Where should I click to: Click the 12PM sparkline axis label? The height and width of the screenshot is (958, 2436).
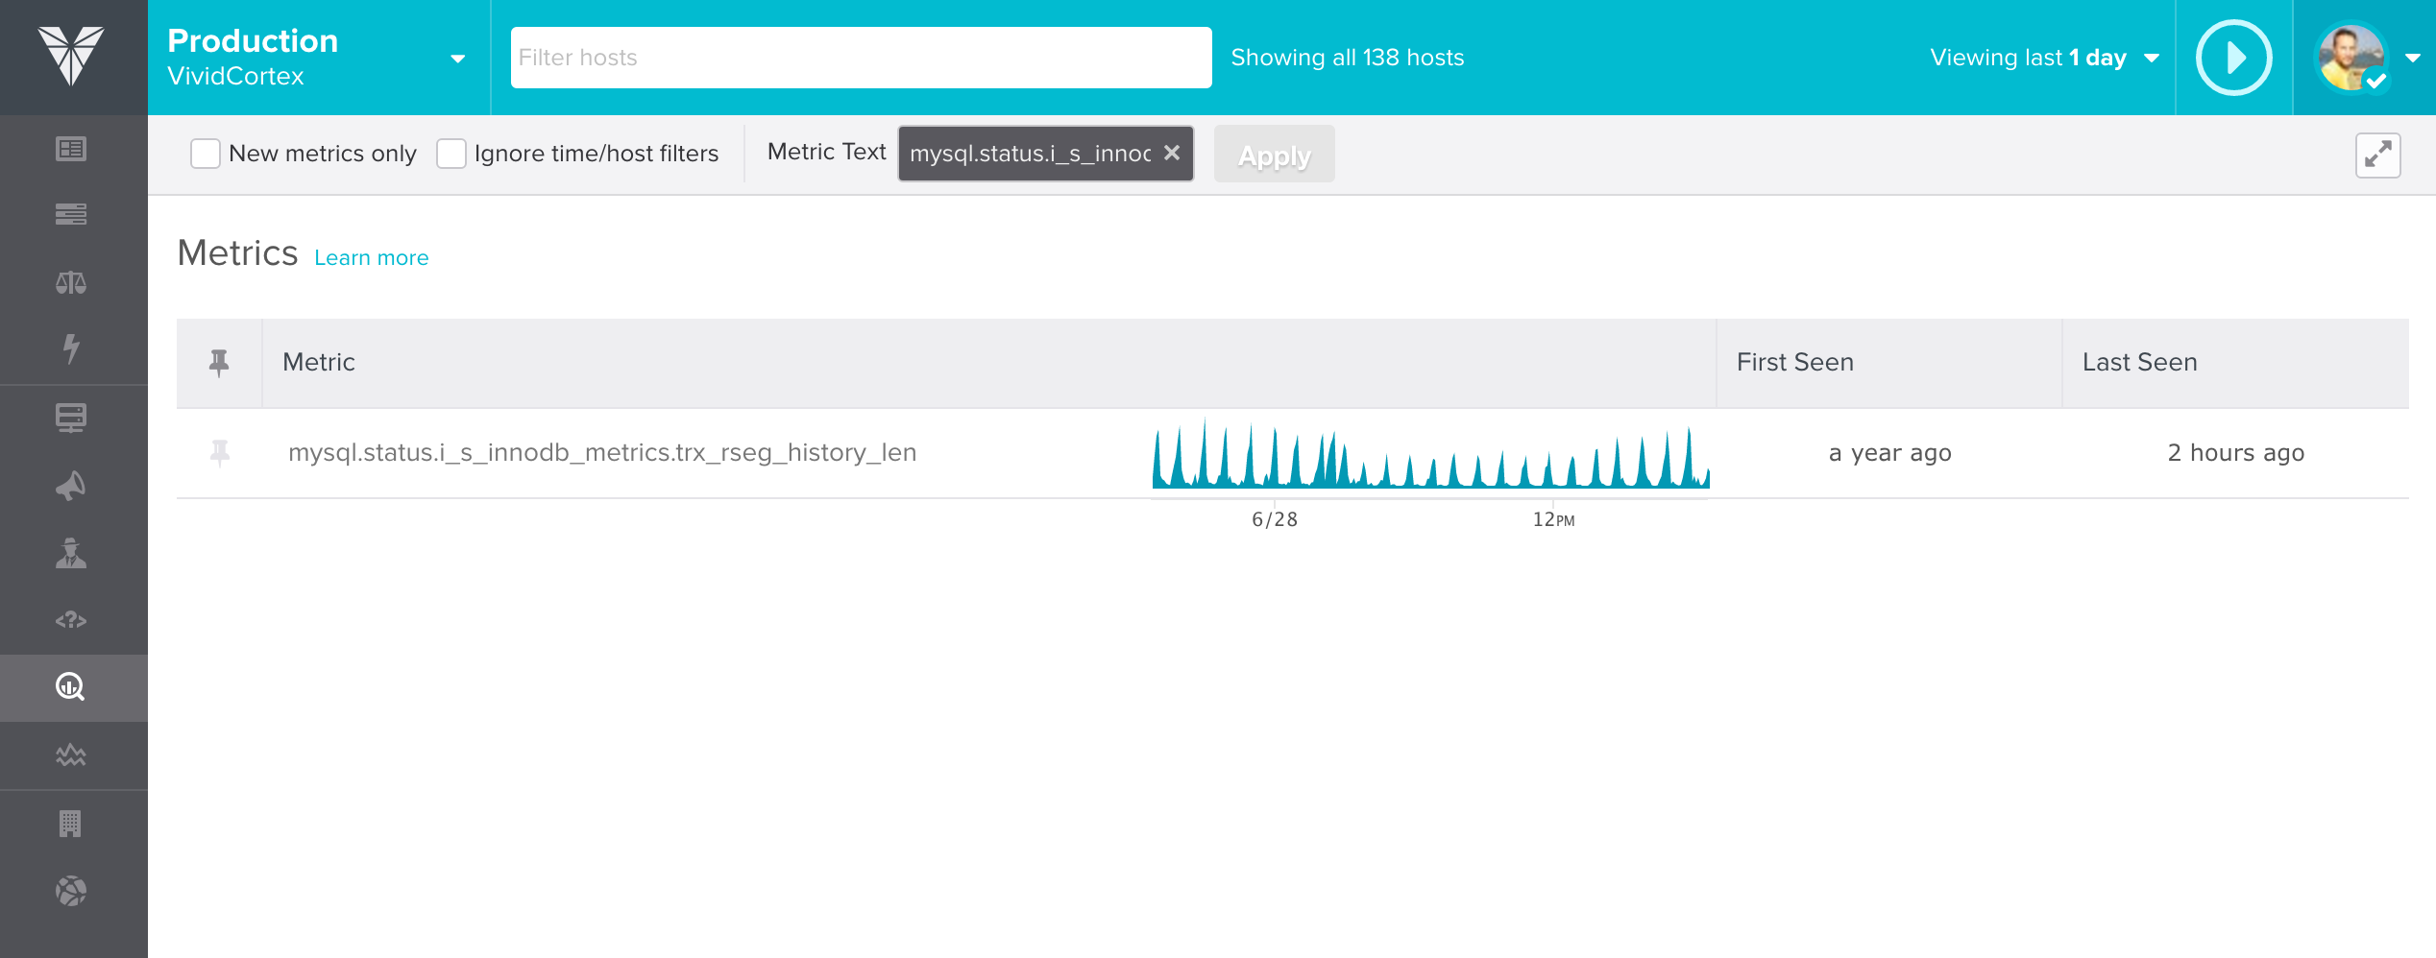pos(1553,519)
